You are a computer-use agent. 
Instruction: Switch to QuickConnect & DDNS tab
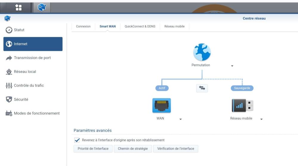[140, 26]
